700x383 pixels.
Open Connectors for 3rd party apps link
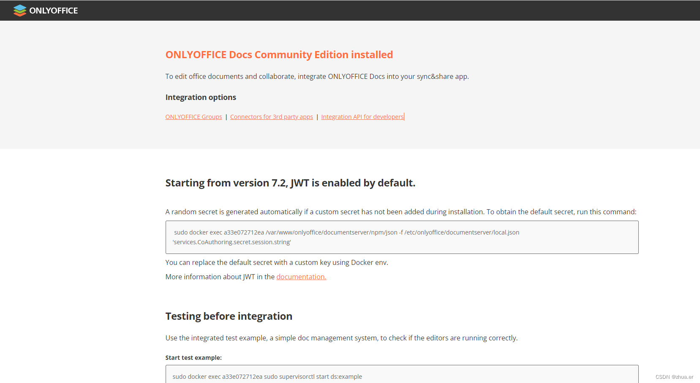272,117
